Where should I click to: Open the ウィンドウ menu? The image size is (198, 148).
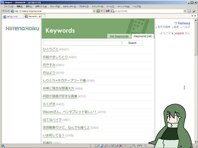point(124,6)
